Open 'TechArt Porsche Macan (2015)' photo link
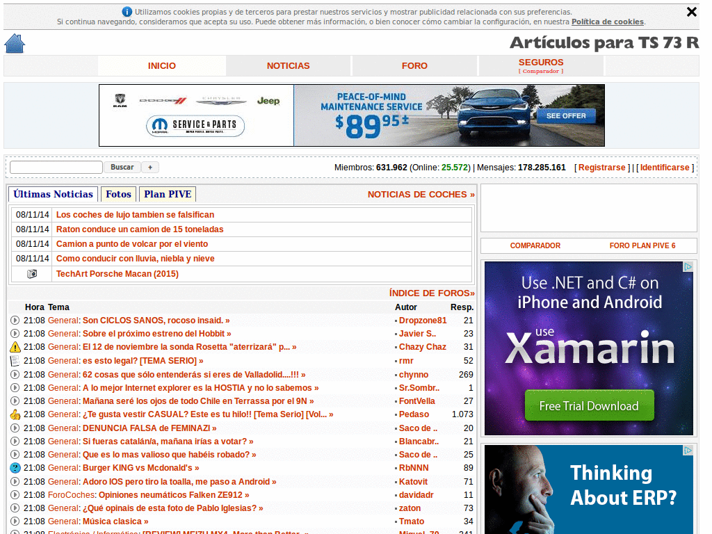 (x=117, y=274)
